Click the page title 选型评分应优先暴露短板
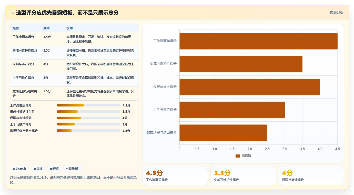This screenshot has height=195, width=354. pyautogui.click(x=67, y=13)
